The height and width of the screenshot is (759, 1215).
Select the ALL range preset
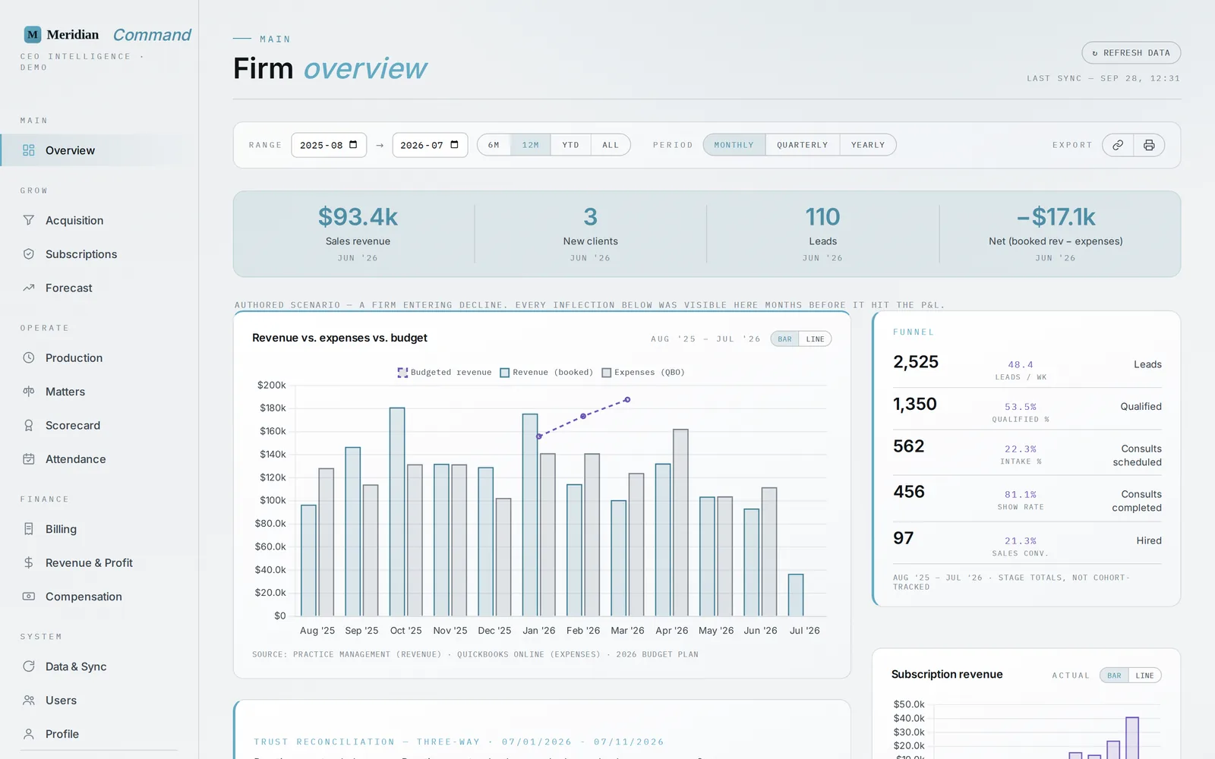coord(611,145)
